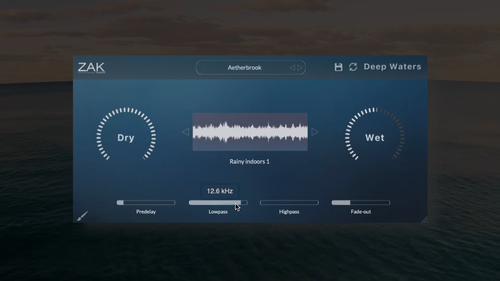Click the Deep Waters plugin title

(392, 67)
